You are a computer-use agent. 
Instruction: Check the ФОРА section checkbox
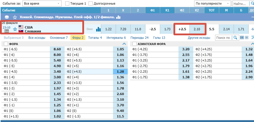(x=6, y=44)
